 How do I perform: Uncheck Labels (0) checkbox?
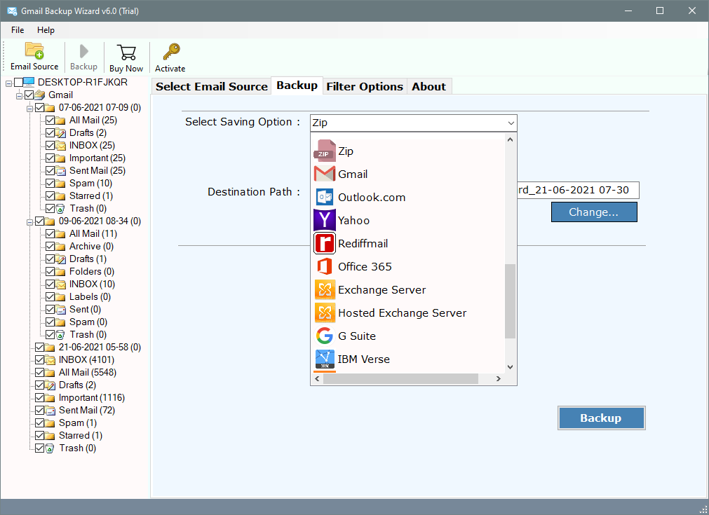[x=50, y=297]
